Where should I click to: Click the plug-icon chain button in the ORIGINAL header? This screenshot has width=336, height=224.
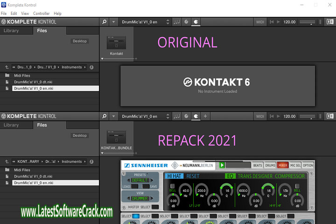click(196, 22)
